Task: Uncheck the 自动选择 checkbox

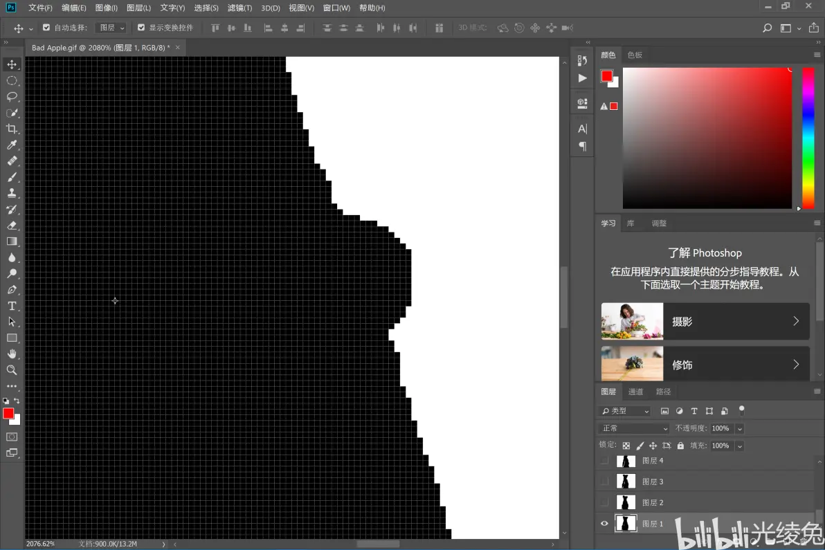Action: coord(46,28)
